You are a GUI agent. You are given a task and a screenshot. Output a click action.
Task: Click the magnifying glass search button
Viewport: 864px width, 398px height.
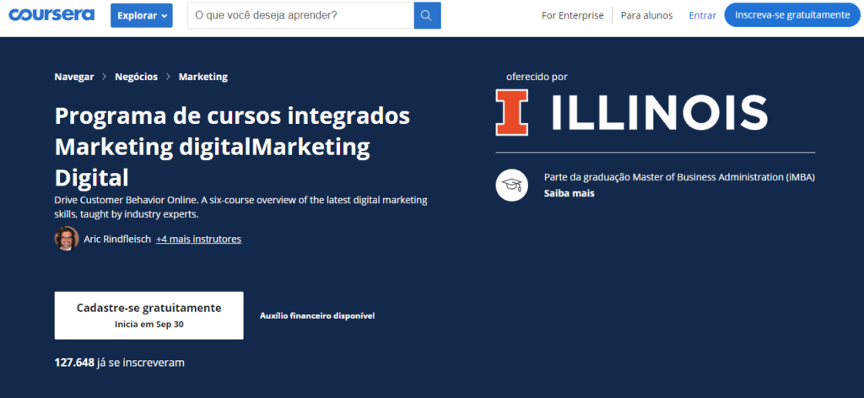coord(428,15)
